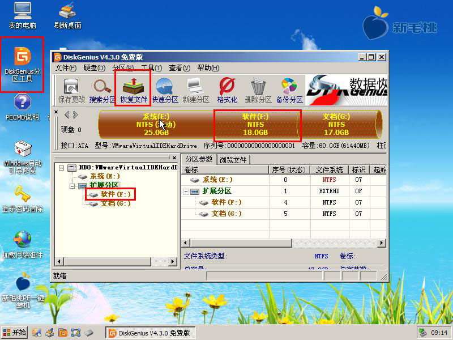The height and width of the screenshot is (340, 453).
Task: Click the colorful picture-and-globe quick launch icon
Action: pos(36,333)
